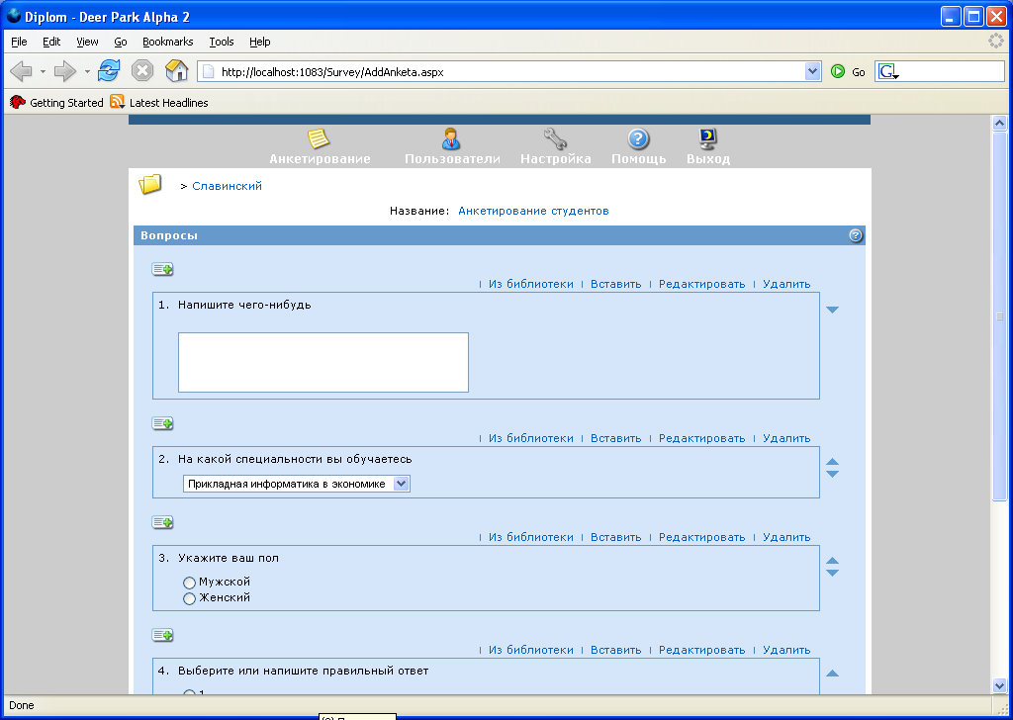Add question icon above question 1
1013x720 pixels.
tap(163, 269)
